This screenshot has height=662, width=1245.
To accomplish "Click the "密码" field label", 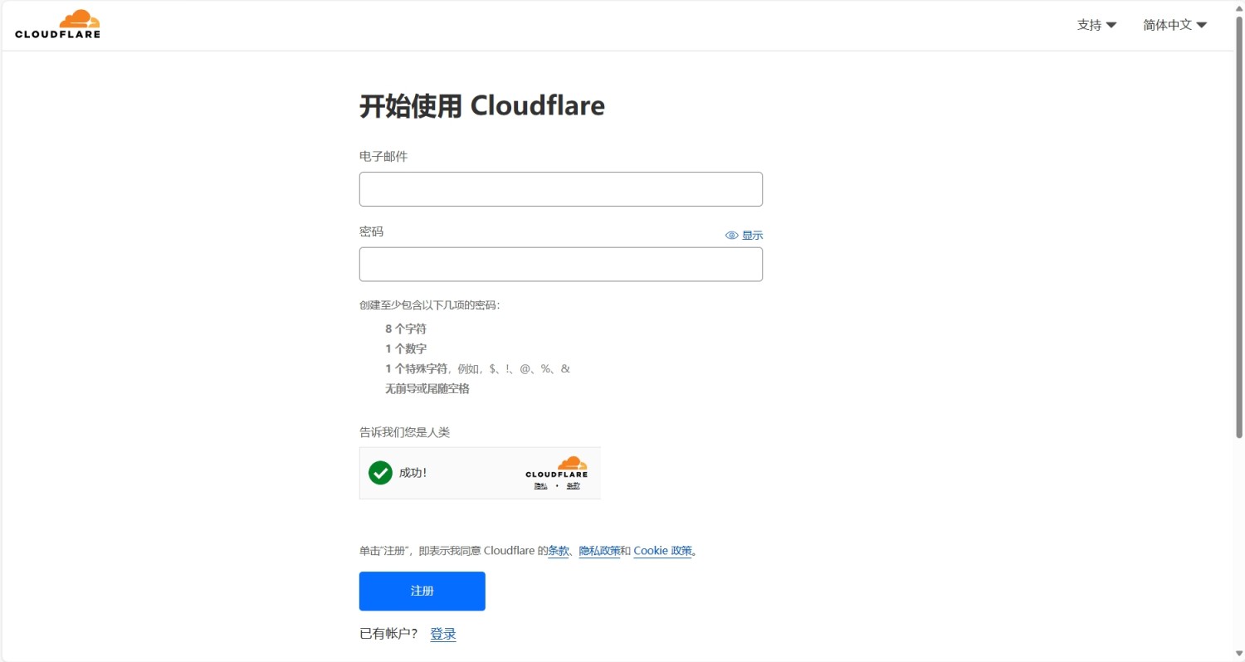I will pos(372,231).
